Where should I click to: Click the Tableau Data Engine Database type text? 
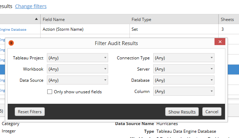click(186, 131)
